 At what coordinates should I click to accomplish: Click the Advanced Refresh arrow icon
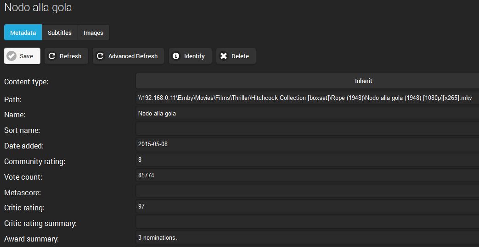100,56
